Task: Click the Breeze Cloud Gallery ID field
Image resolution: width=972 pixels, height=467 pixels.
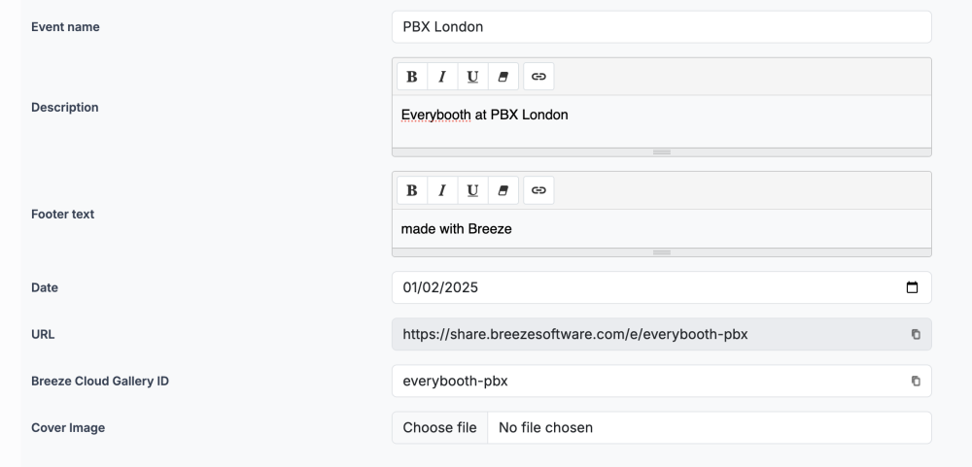Action: (x=642, y=382)
